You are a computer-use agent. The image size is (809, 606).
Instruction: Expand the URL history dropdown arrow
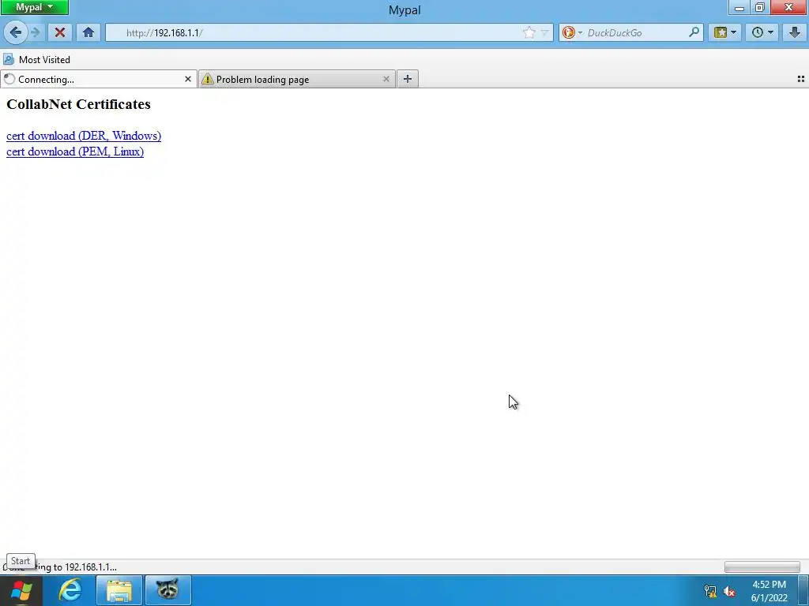point(544,33)
